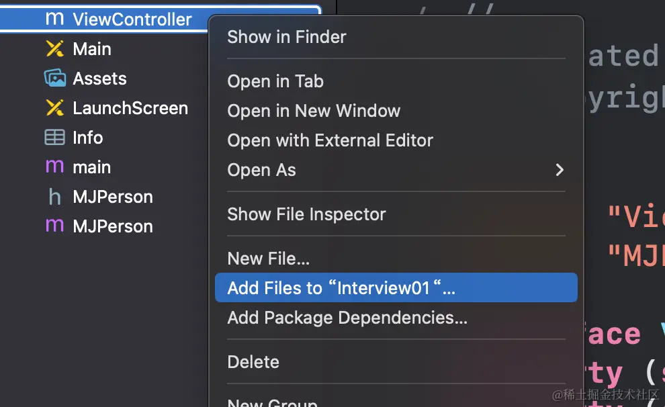Viewport: 665px width, 407px height.
Task: Select Open in Tab
Action: 275,81
